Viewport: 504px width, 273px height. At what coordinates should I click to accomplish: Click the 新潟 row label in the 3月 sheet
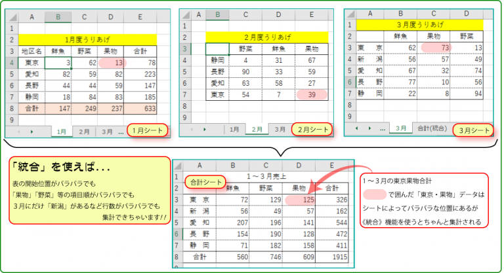point(370,60)
